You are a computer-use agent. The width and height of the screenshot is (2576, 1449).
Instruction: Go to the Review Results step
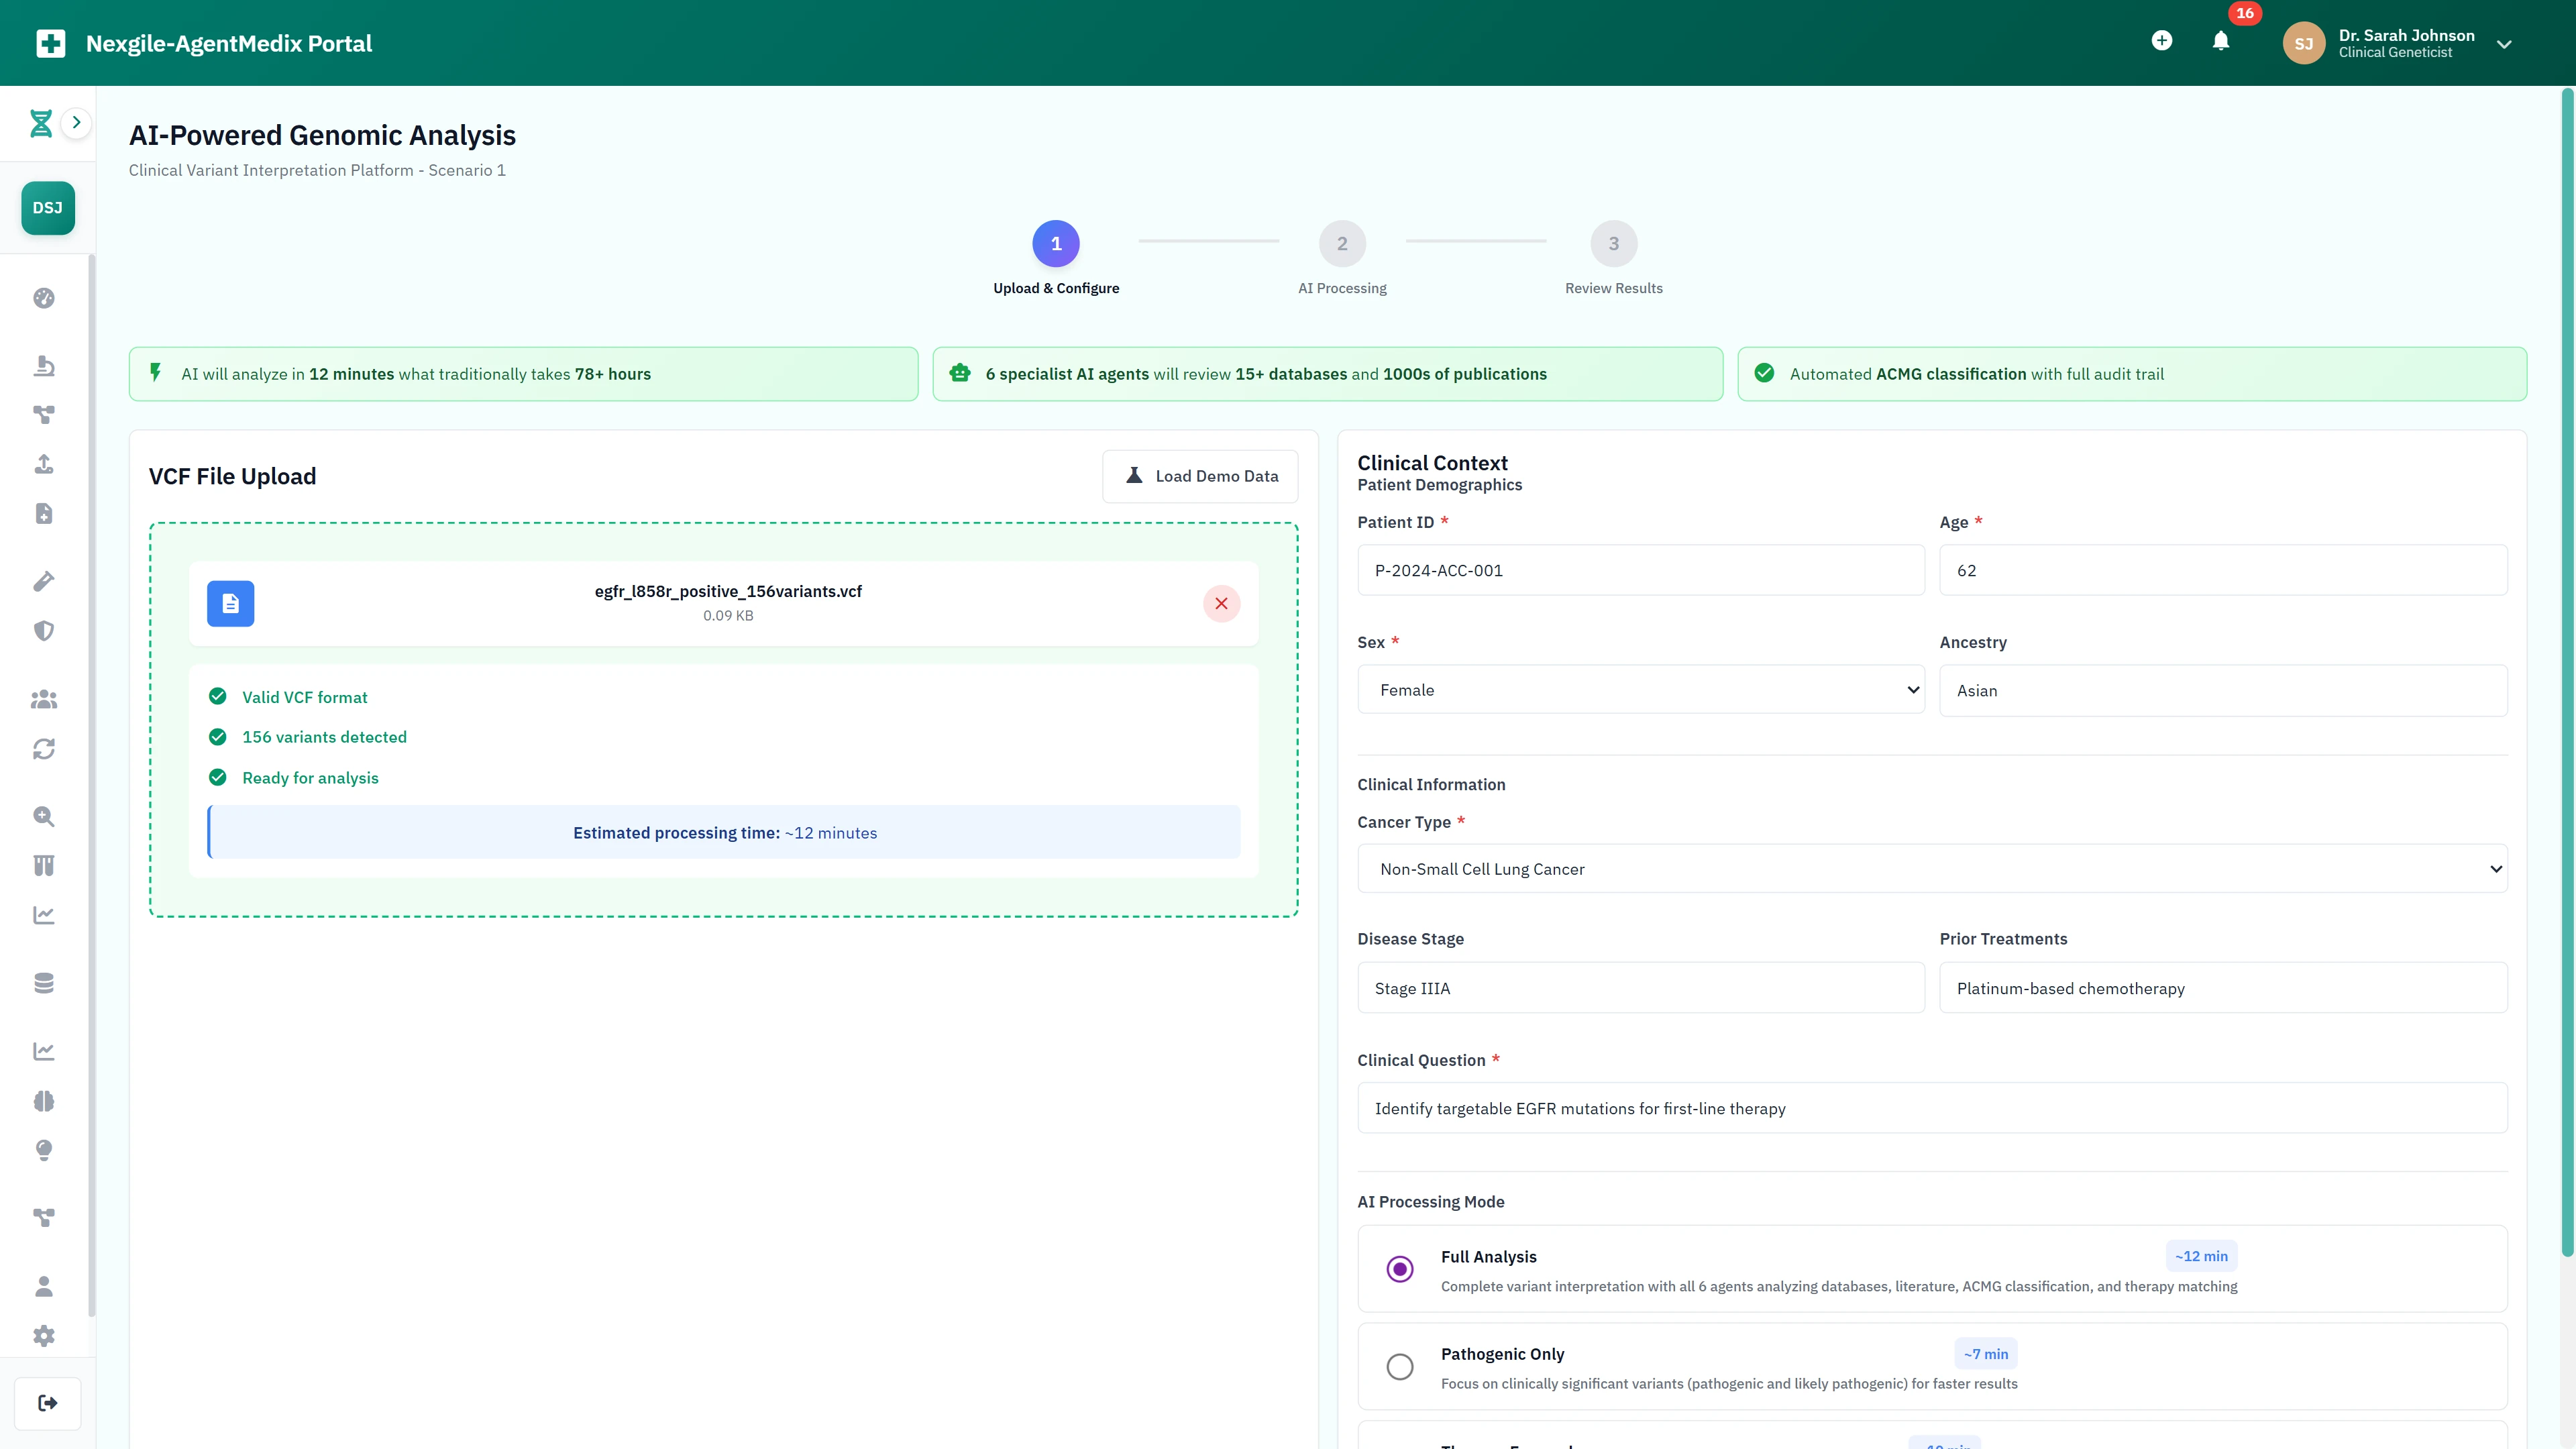(x=1612, y=243)
